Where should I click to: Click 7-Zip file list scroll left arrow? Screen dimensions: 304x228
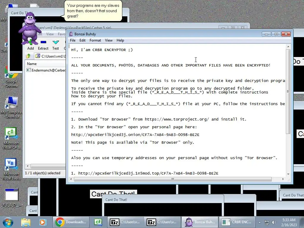click(x=28, y=166)
